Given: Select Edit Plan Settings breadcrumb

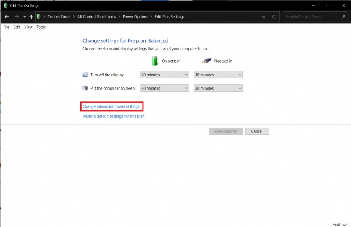Looking at the screenshot, I should (x=169, y=17).
